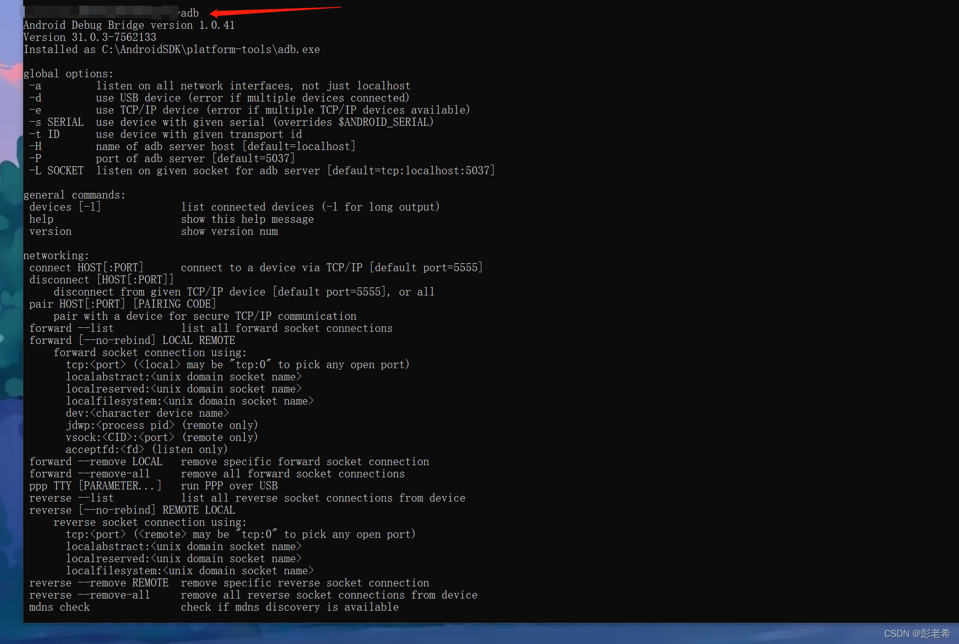The width and height of the screenshot is (959, 644).
Task: Click 'pair with a device for secure TCP/IP communication'
Action: coord(205,316)
